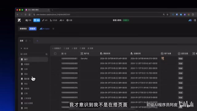Click the true tag in row 1000000000000394
197x111 pixels.
click(x=181, y=92)
